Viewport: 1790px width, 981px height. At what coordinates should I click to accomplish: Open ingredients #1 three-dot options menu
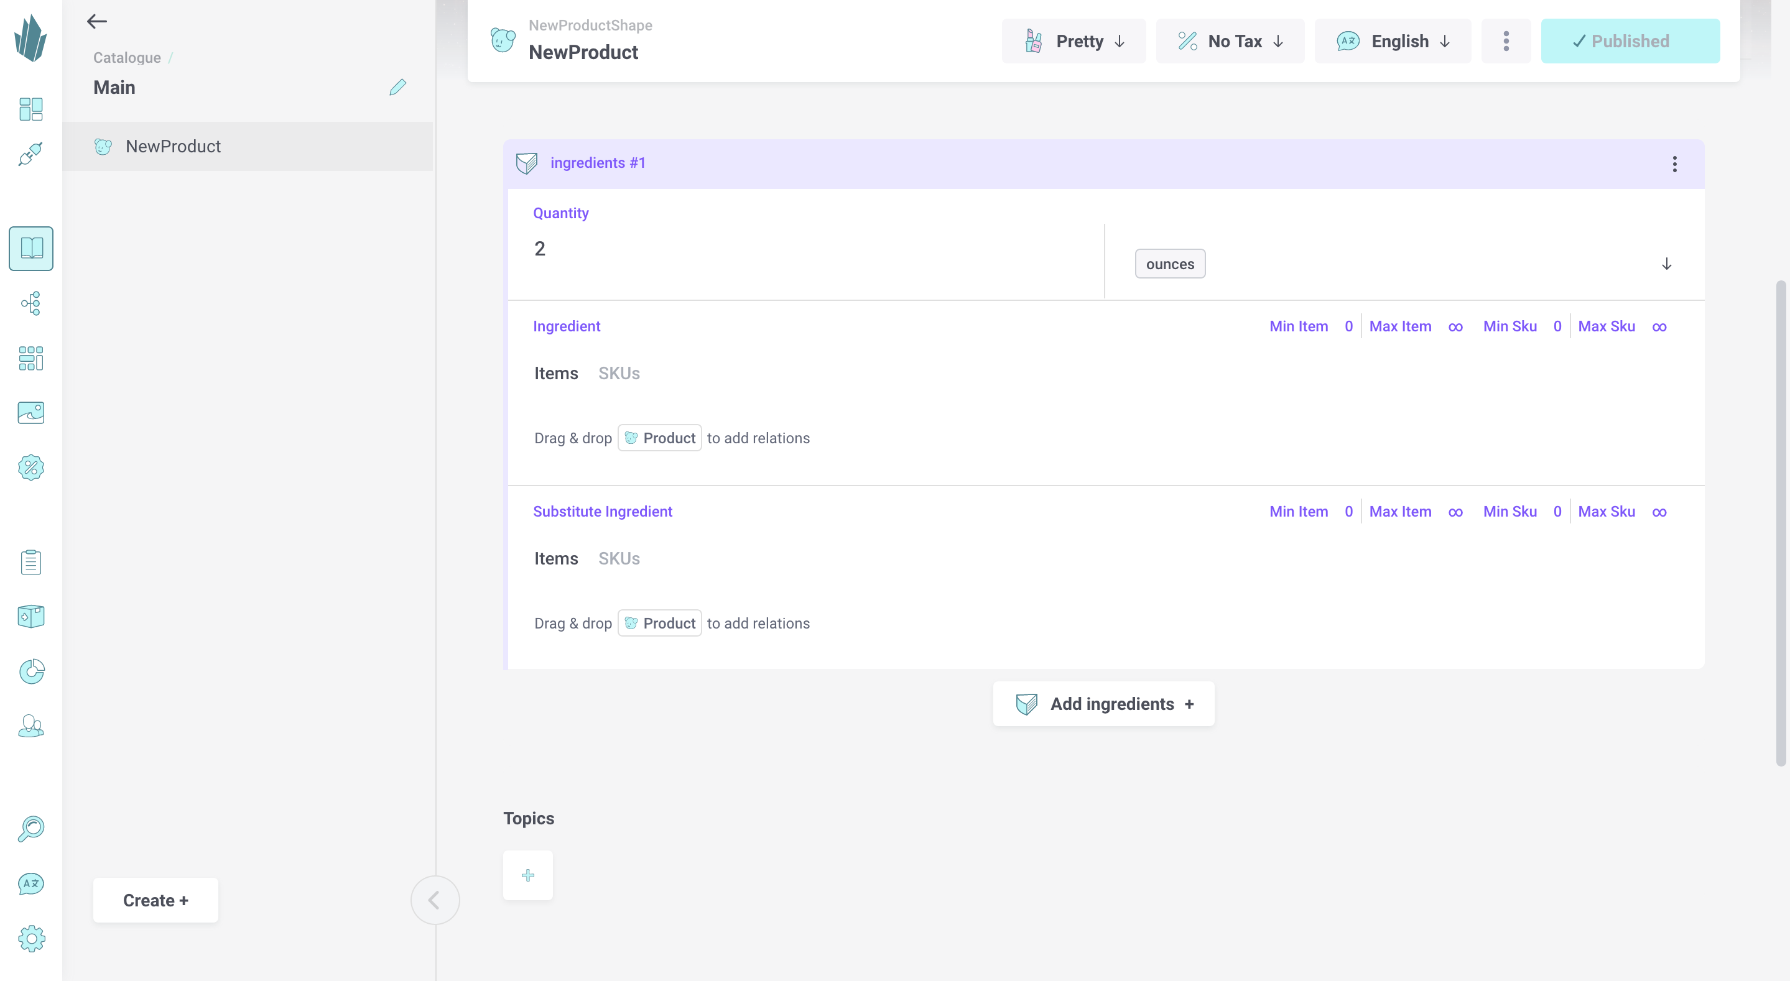point(1674,164)
